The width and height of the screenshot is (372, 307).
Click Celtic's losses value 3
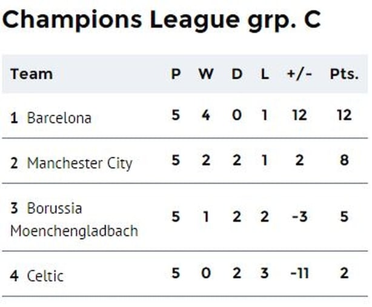tap(265, 273)
